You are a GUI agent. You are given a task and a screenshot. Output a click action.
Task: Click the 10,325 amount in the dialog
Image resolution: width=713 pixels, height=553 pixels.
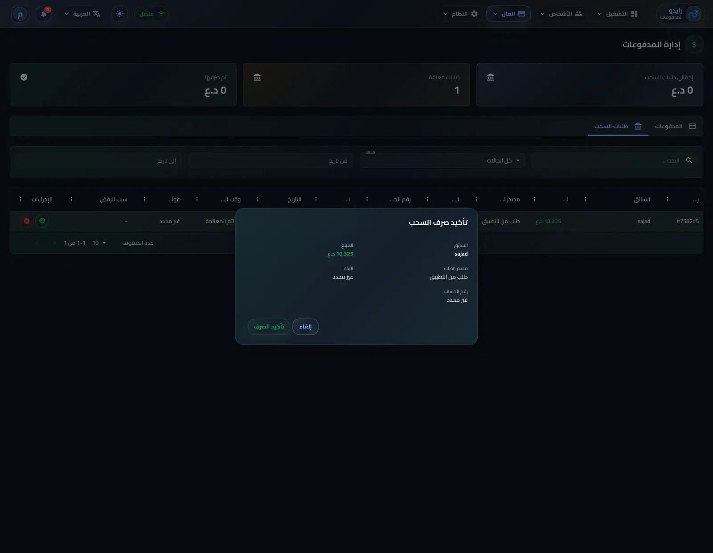tap(340, 254)
